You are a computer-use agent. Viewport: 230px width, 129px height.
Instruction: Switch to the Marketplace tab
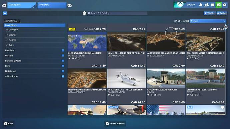pos(22,5)
